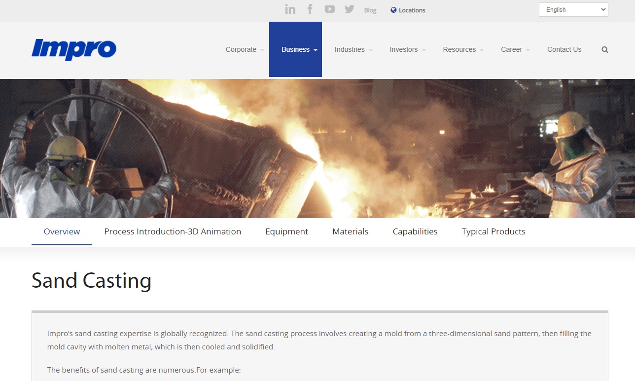The width and height of the screenshot is (635, 381).
Task: Open the Business menu item
Action: click(296, 49)
